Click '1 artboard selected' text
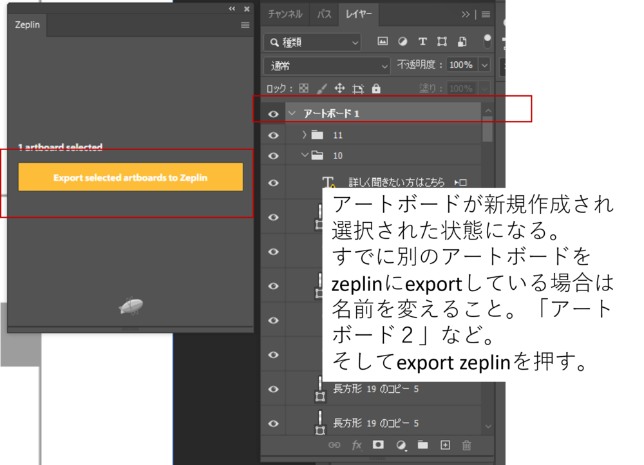The image size is (644, 465). click(x=60, y=147)
